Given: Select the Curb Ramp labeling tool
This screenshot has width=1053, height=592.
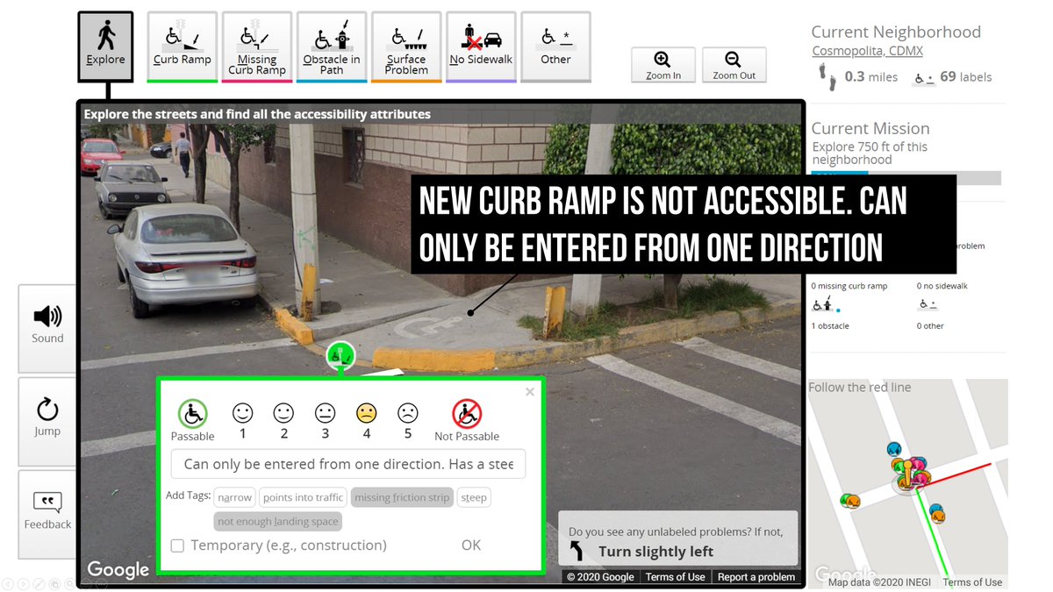Looking at the screenshot, I should (x=182, y=46).
